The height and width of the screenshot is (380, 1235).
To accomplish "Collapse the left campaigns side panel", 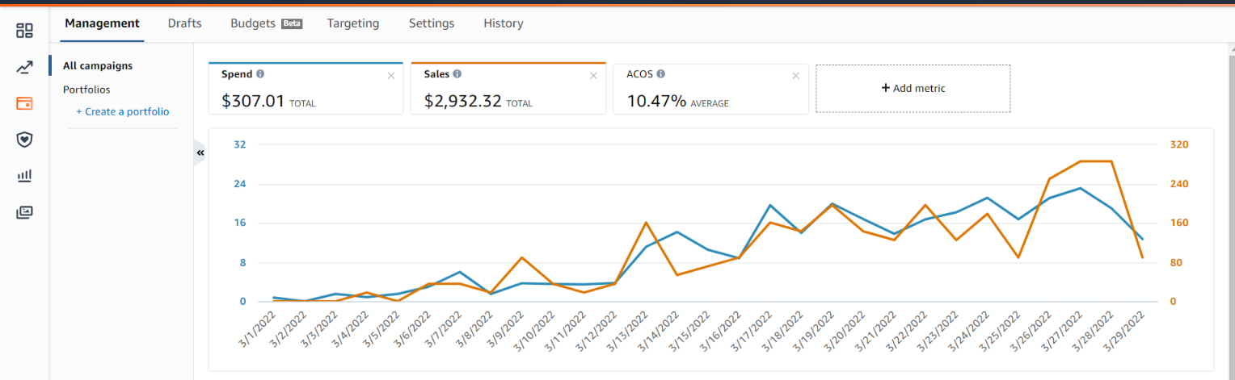I will point(200,152).
